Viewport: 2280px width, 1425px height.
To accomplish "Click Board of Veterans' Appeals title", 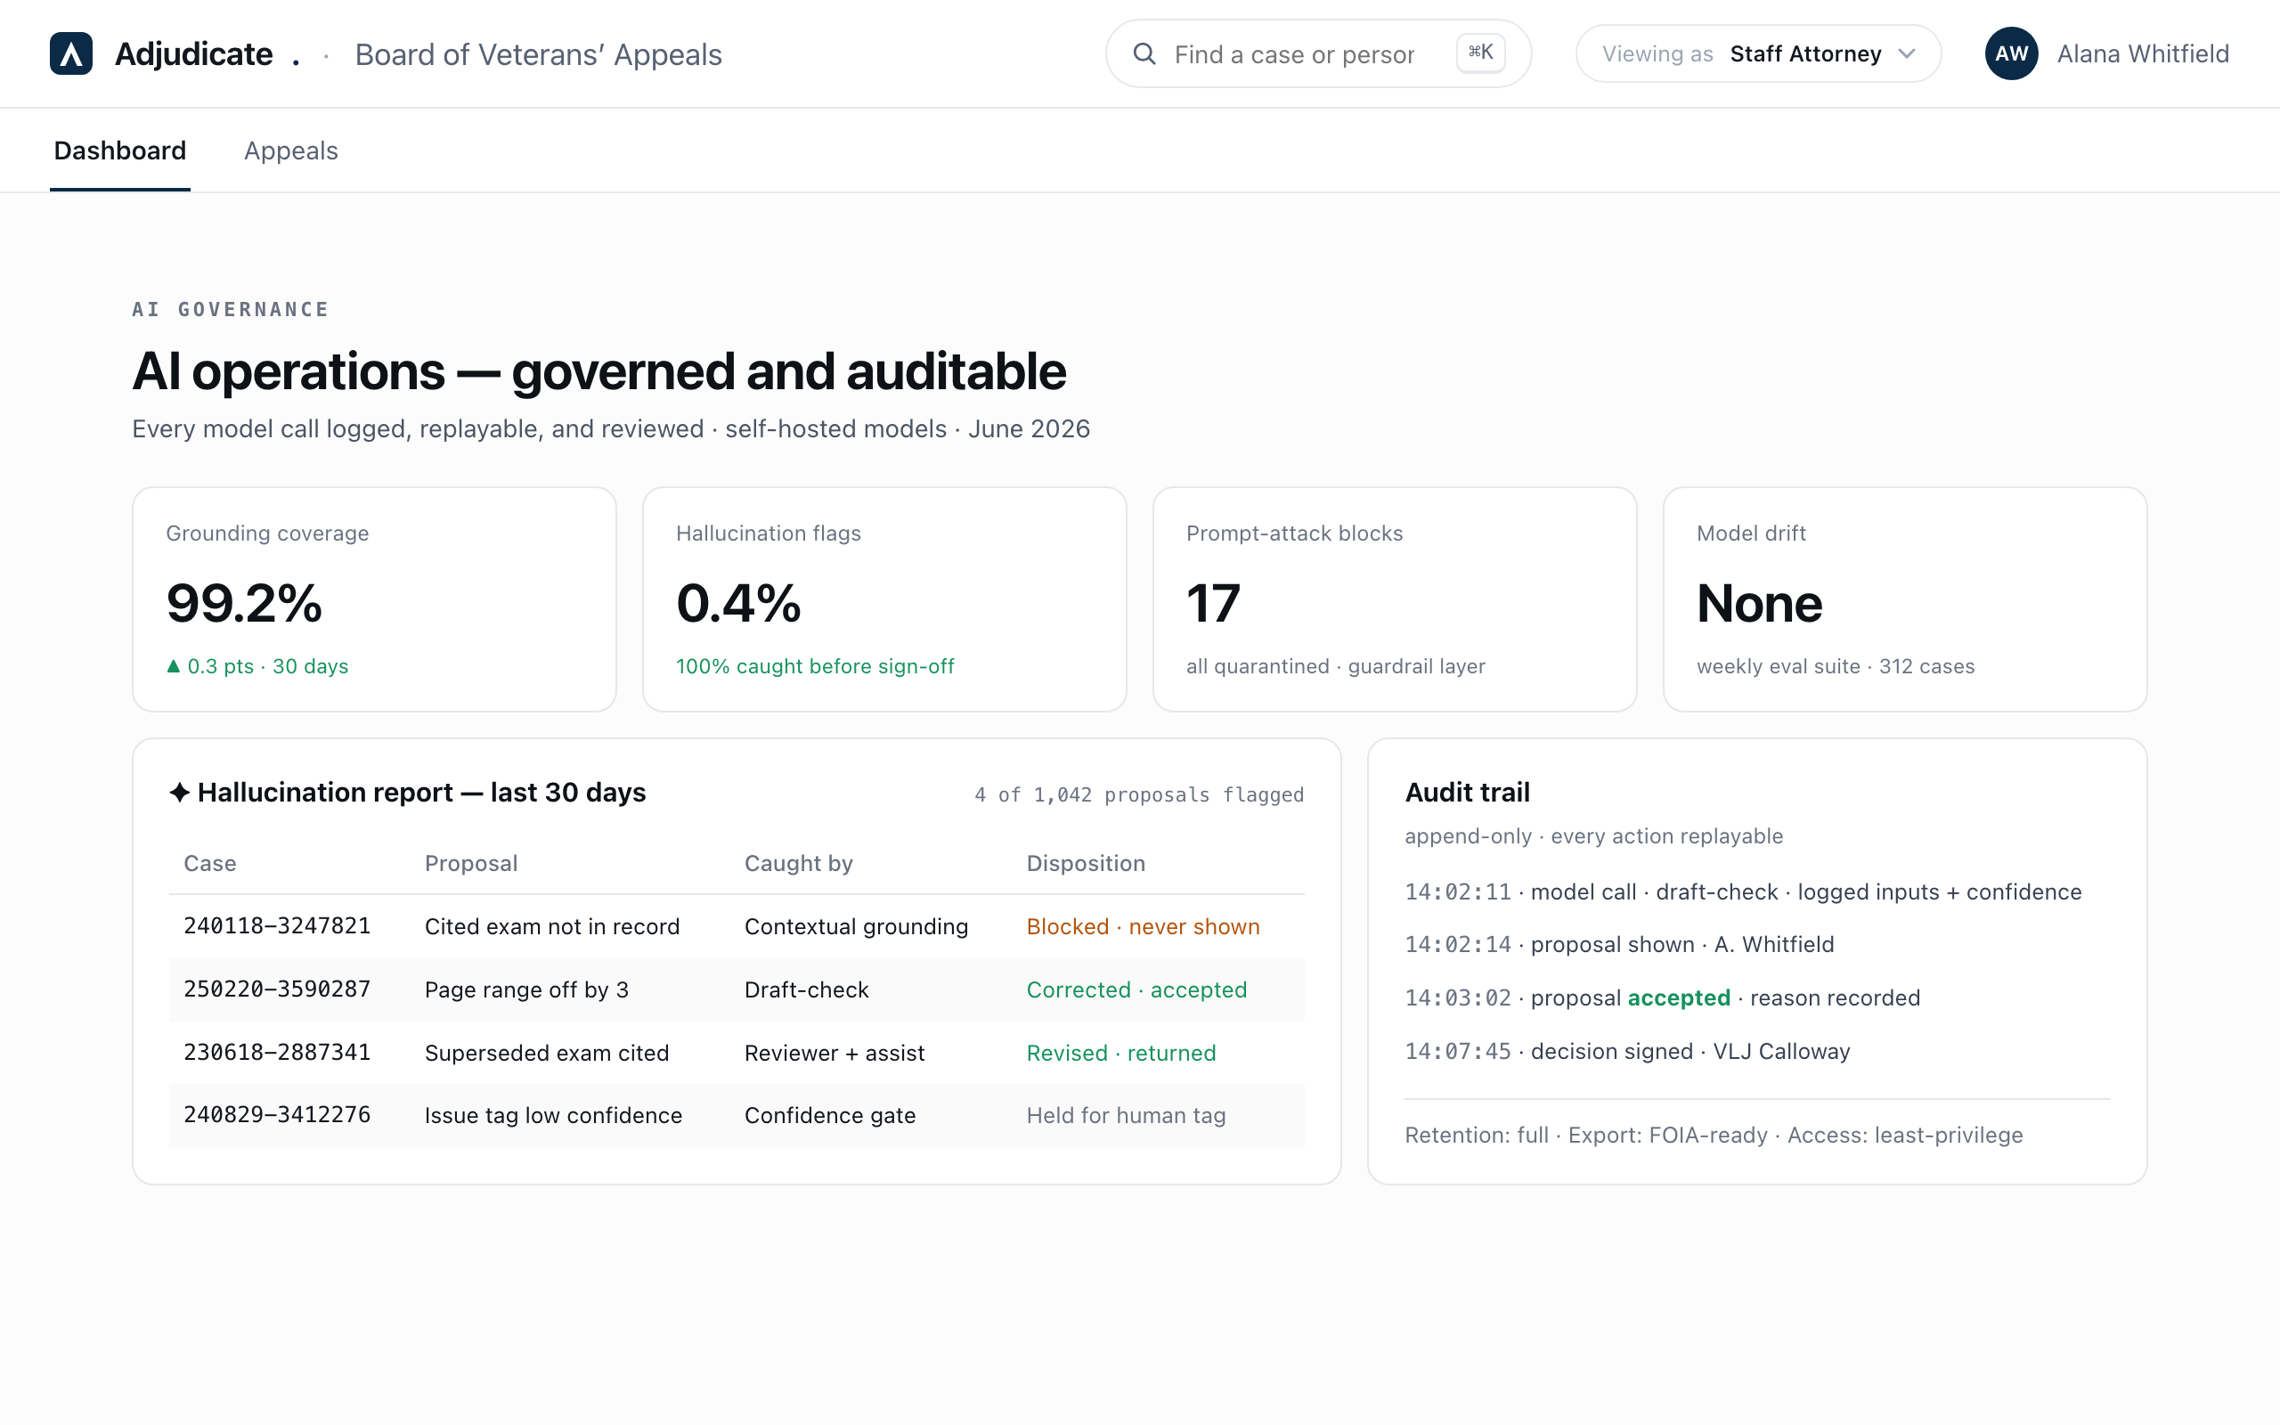I will [x=538, y=54].
